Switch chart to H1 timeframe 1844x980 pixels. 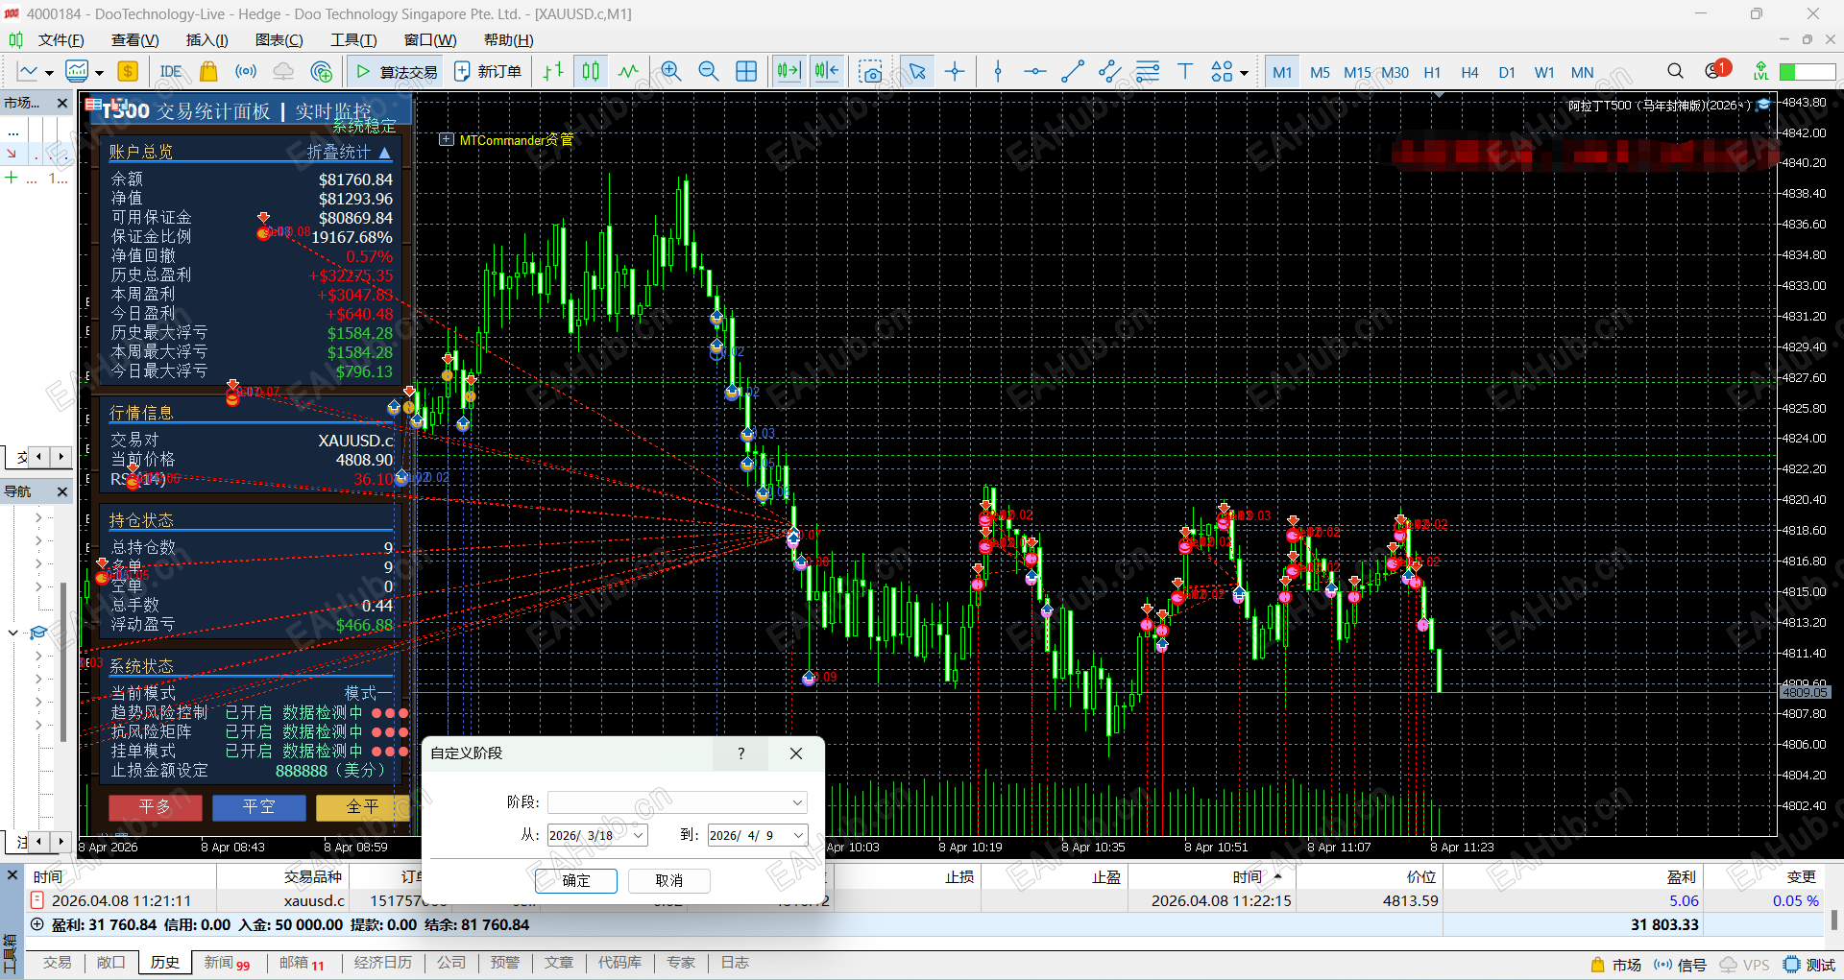[1431, 72]
